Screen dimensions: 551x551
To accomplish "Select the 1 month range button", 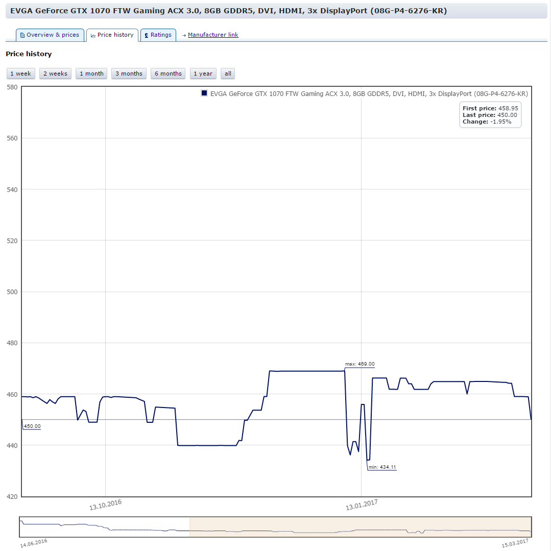I will pyautogui.click(x=91, y=74).
